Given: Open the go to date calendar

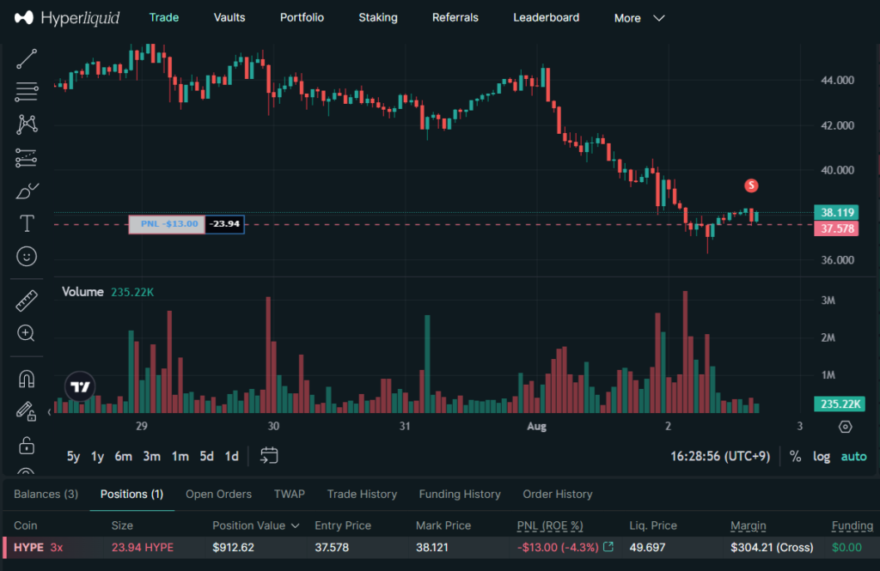Looking at the screenshot, I should tap(269, 455).
